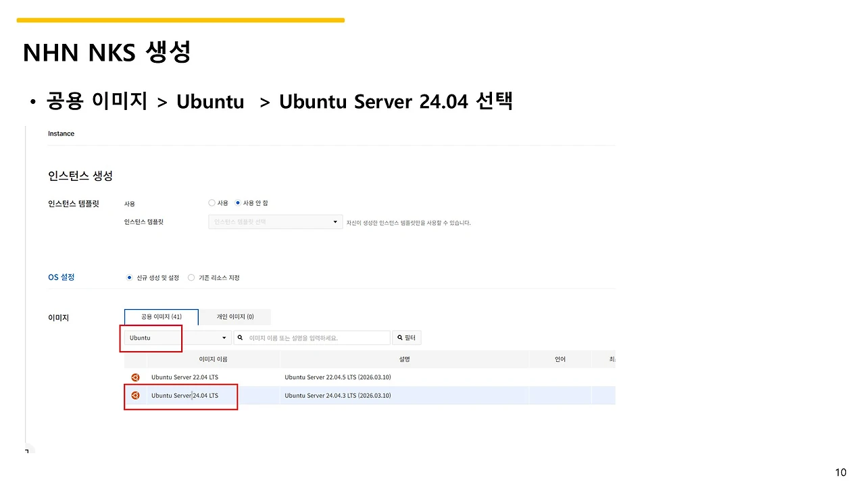Select the "Ubuntu Server 22.04 LTS" image name
The width and height of the screenshot is (865, 486).
(184, 377)
